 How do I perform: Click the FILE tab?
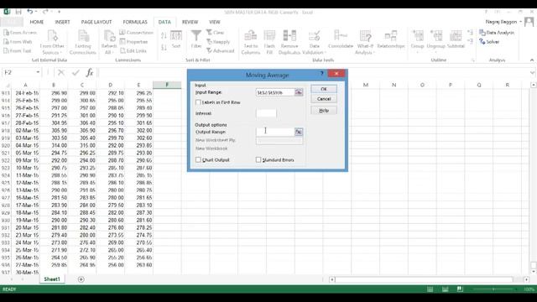11,22
